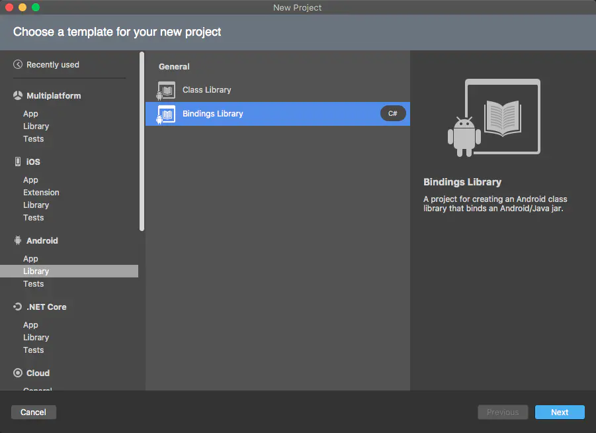This screenshot has width=596, height=433.
Task: Click the sidebar vertical scrollbar
Action: click(x=142, y=141)
